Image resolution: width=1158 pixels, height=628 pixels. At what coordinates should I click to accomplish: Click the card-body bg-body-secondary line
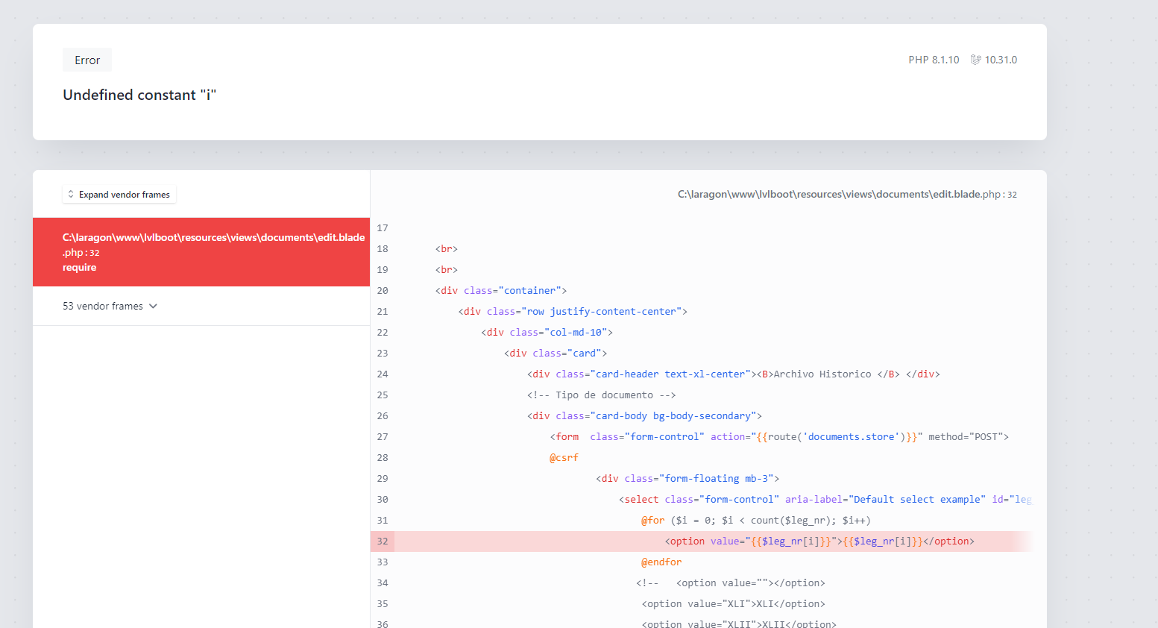(644, 416)
